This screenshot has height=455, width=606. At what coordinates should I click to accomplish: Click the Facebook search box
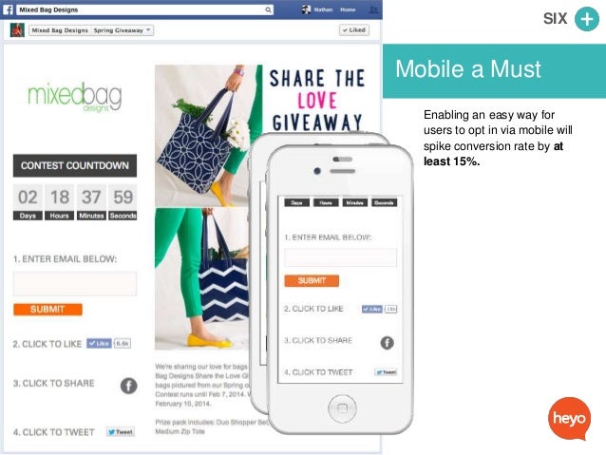click(x=145, y=9)
